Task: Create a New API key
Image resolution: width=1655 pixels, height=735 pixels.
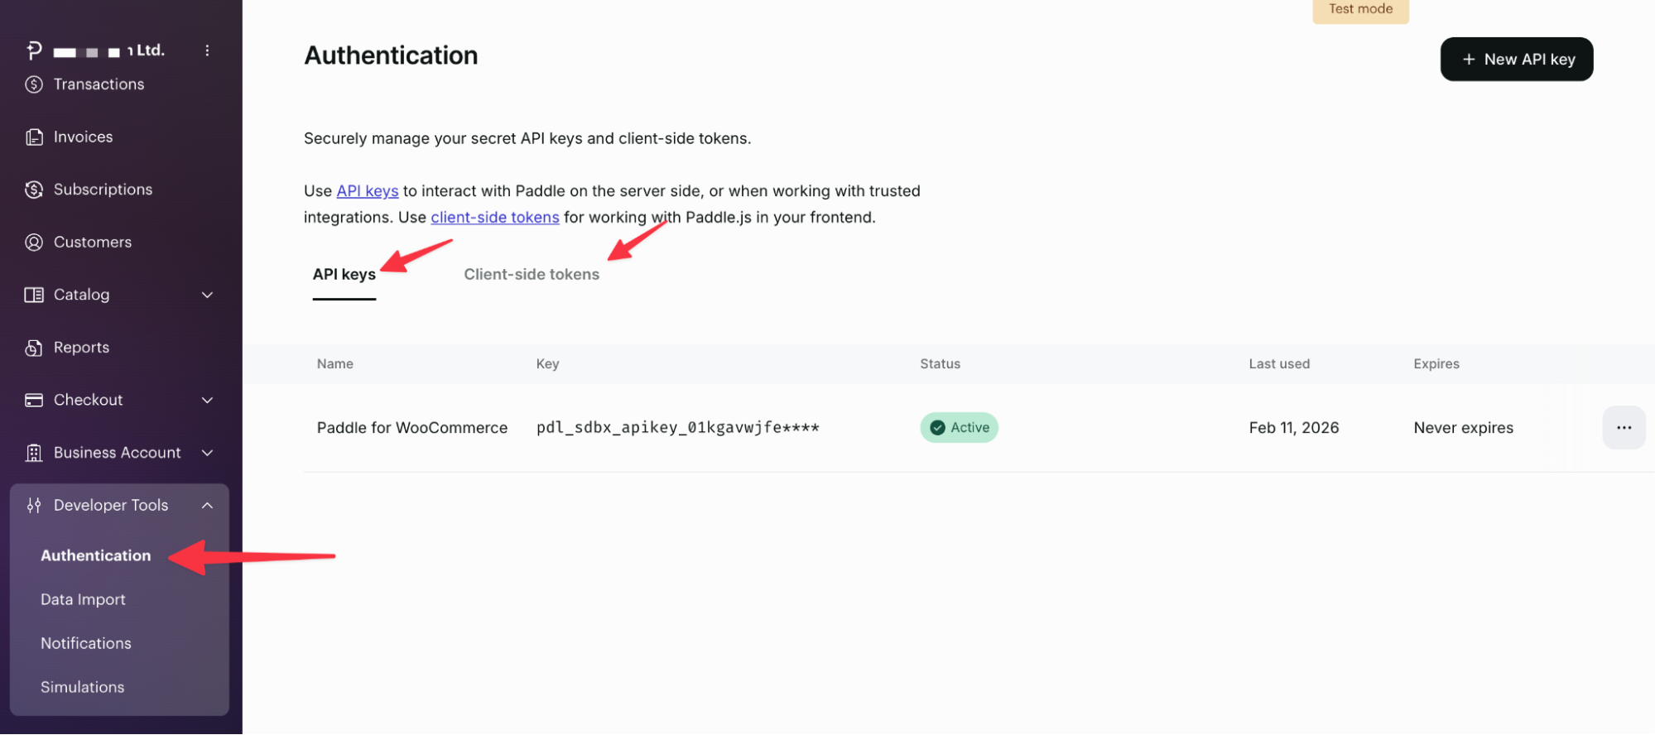Action: [1516, 60]
